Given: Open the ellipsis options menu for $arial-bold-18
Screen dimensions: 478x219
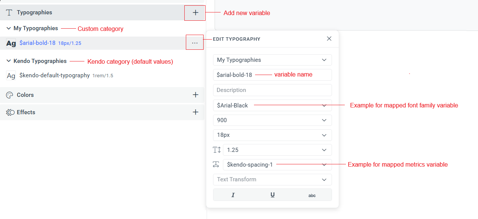Looking at the screenshot, I should (x=195, y=42).
